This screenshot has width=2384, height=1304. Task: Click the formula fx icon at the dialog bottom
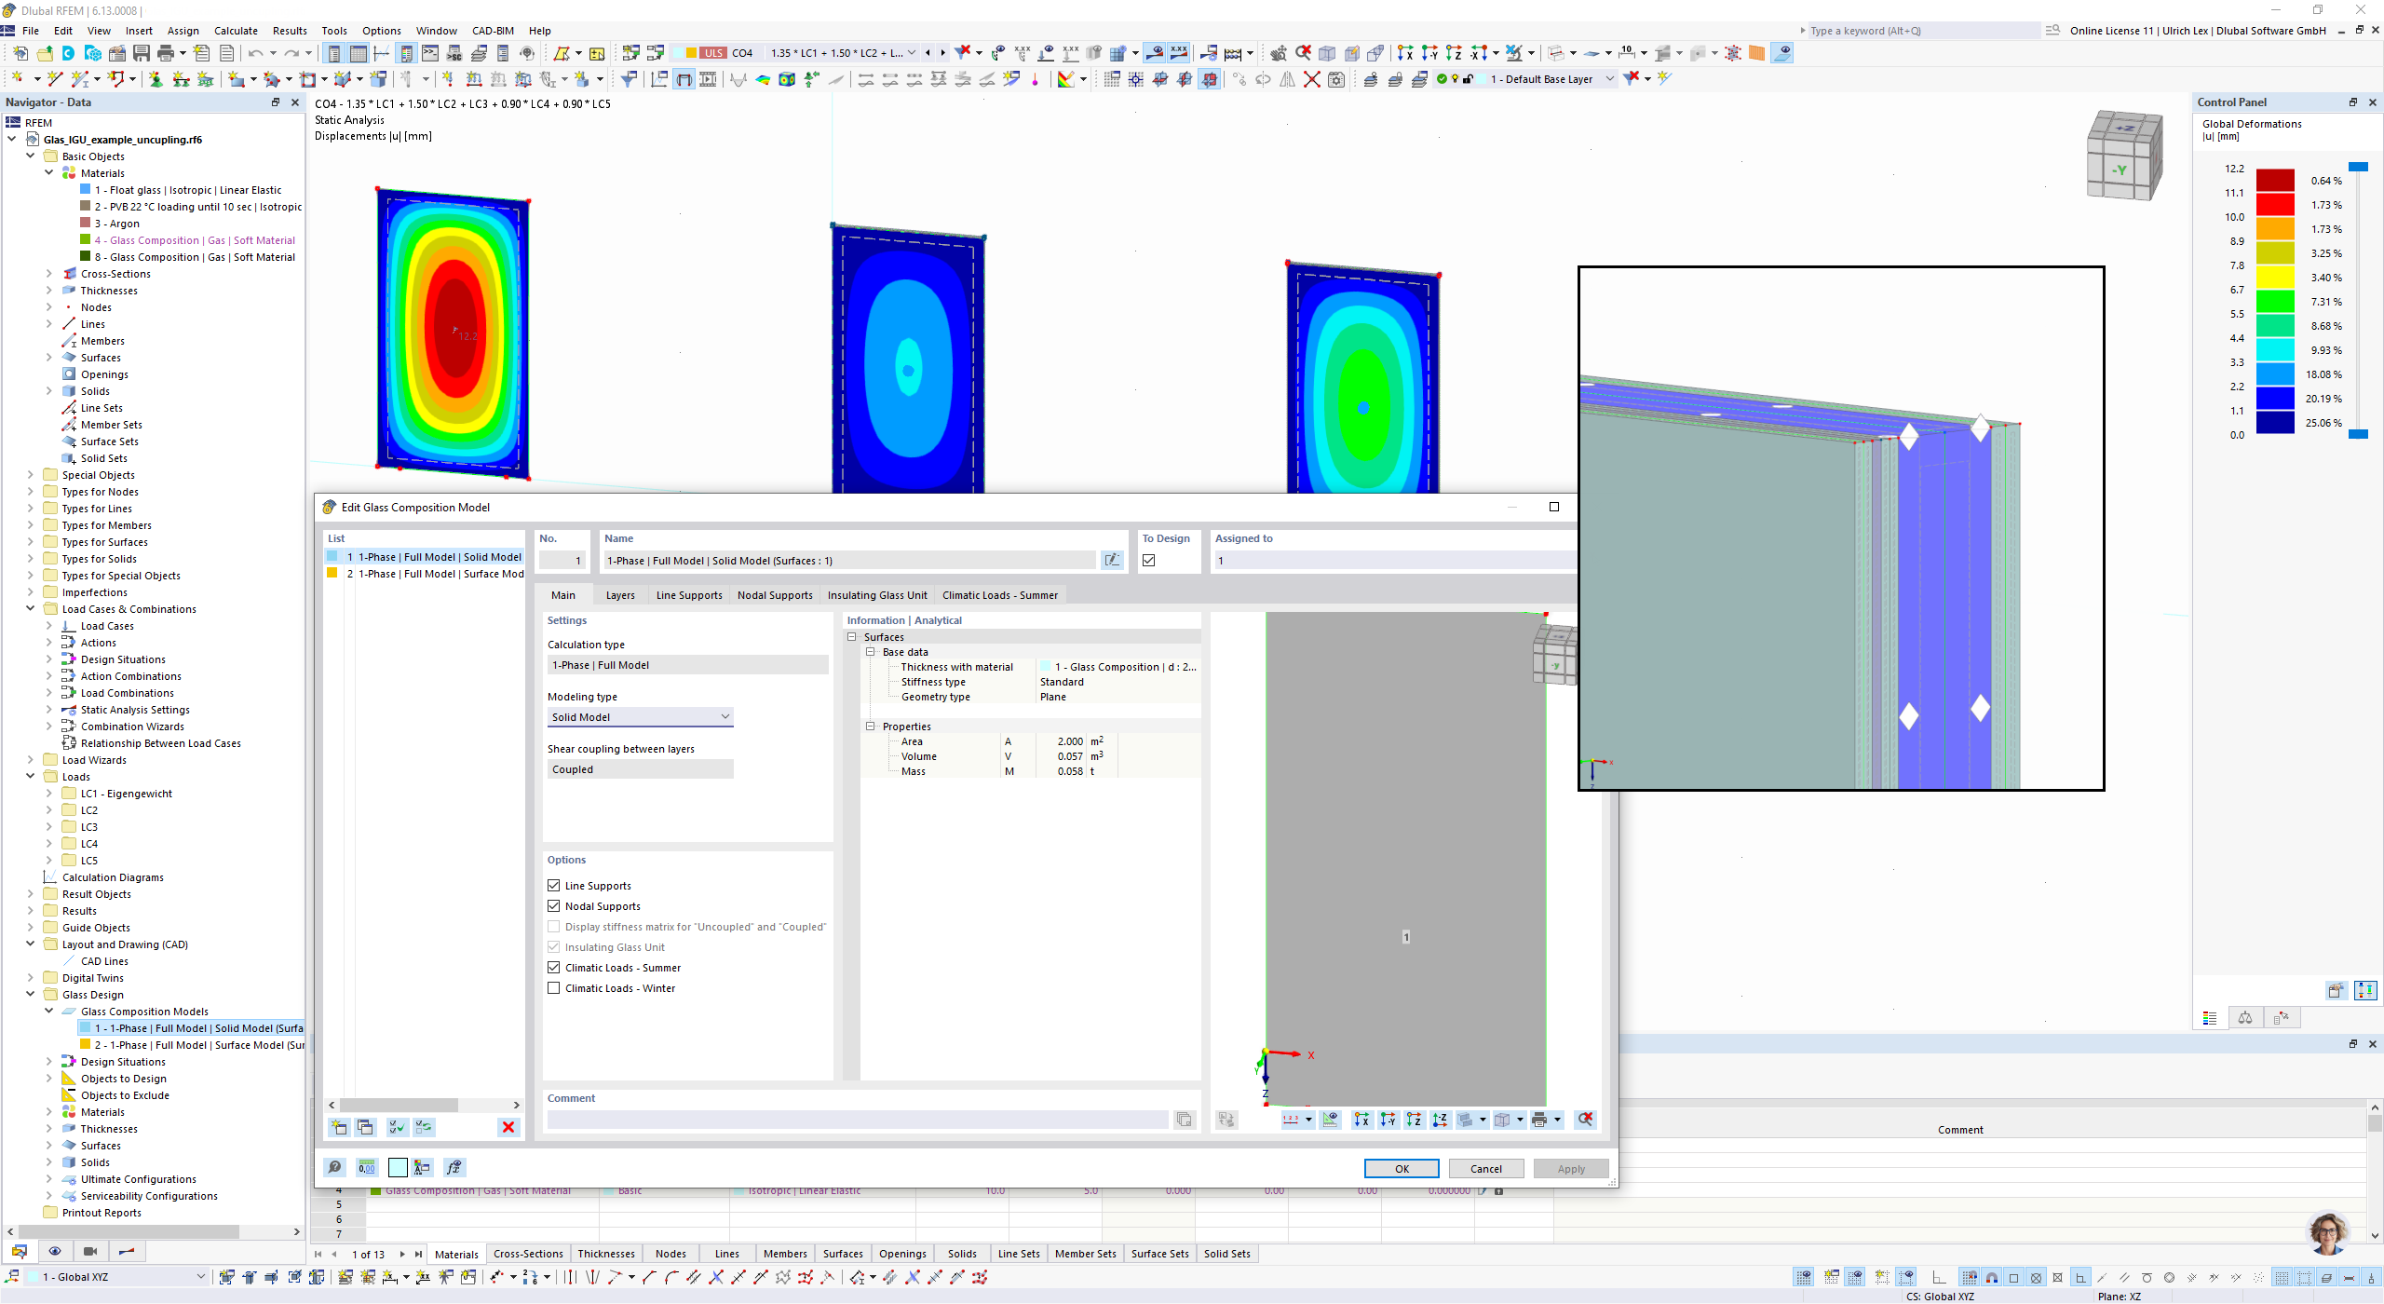tap(454, 1167)
